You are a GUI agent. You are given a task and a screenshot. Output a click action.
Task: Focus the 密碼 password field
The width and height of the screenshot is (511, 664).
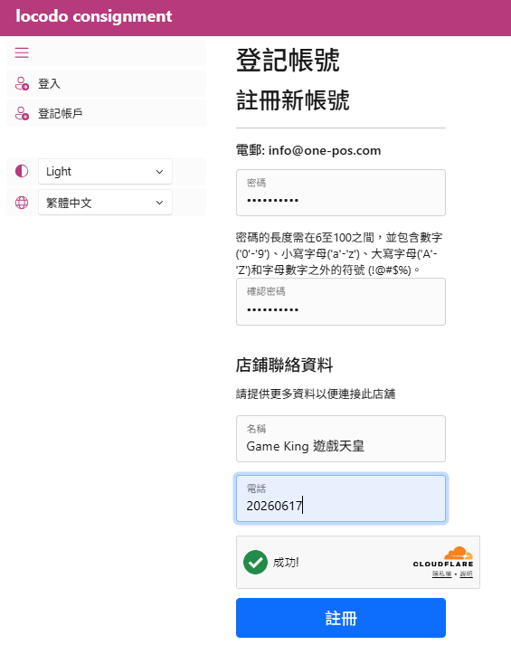[x=341, y=193]
